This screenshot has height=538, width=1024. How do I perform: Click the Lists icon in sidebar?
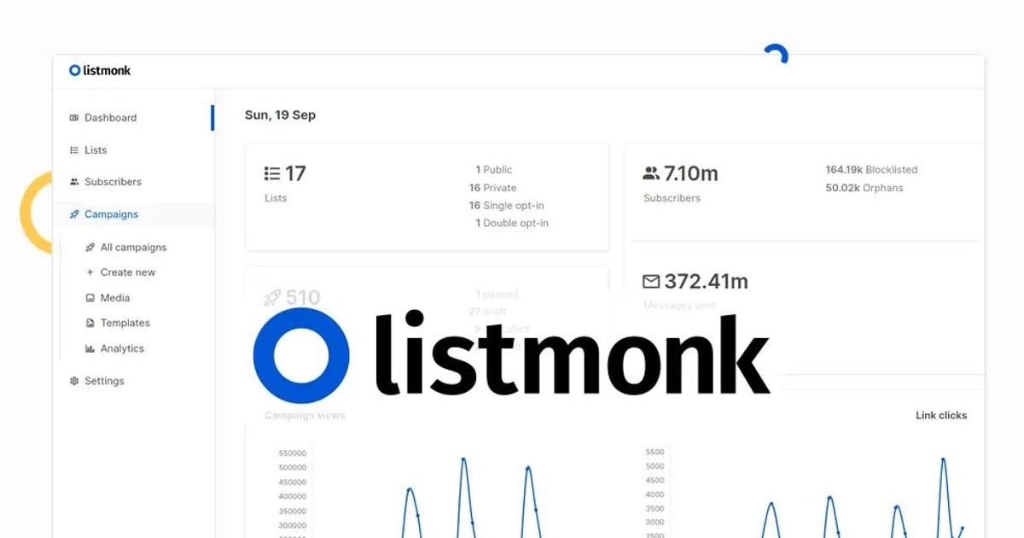pyautogui.click(x=74, y=150)
